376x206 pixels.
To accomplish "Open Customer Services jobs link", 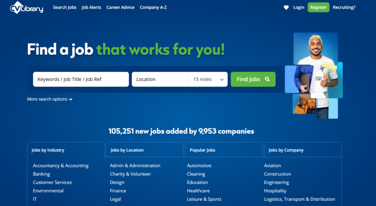I will (52, 182).
